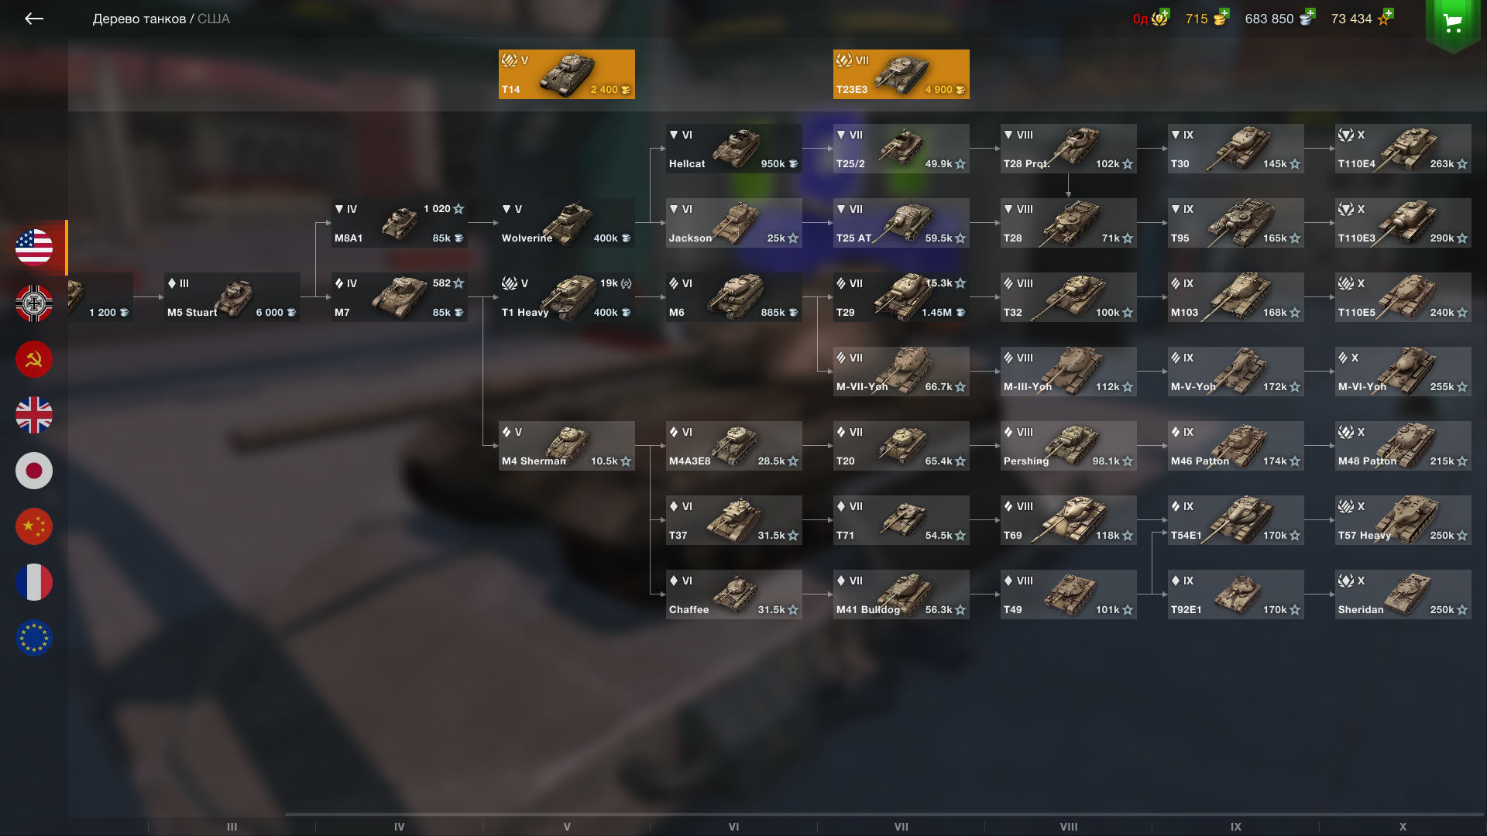Select the Hellcat tank node
Screen dimensions: 1487x836
(x=734, y=149)
